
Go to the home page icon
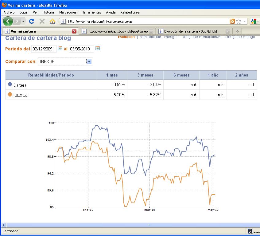[52, 21]
